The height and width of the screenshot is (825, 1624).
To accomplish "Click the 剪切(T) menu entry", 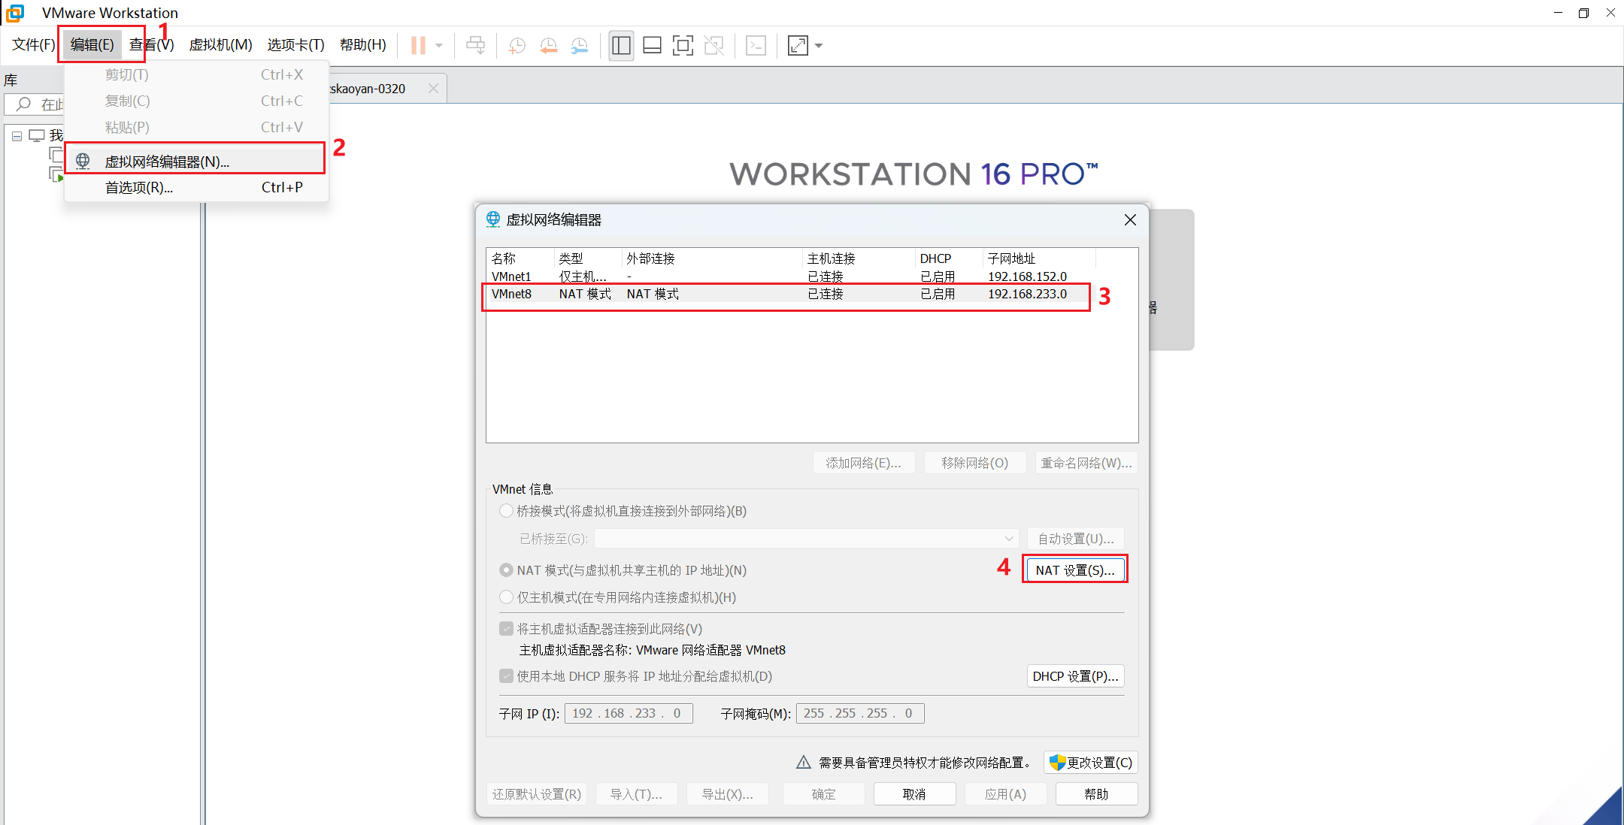I will [x=196, y=75].
